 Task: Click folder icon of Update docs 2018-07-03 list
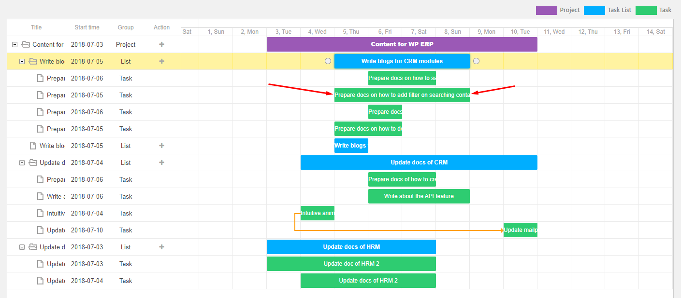(33, 247)
